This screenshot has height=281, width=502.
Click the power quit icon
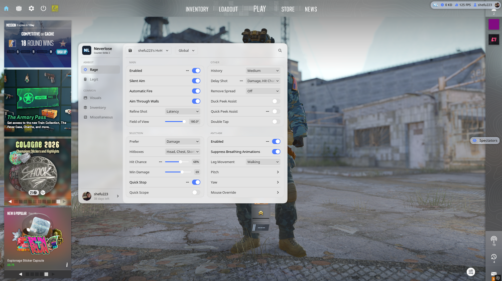click(43, 9)
